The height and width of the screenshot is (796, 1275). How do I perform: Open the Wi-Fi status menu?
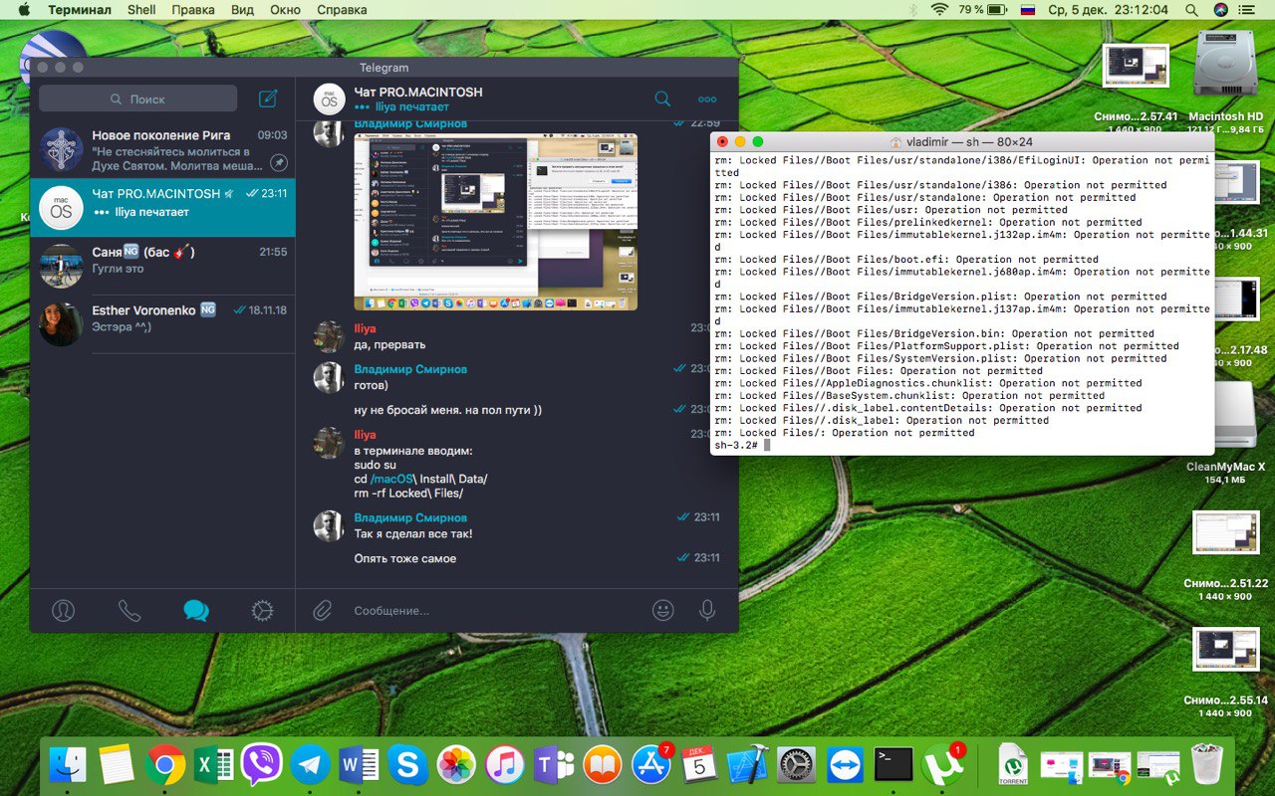[939, 10]
